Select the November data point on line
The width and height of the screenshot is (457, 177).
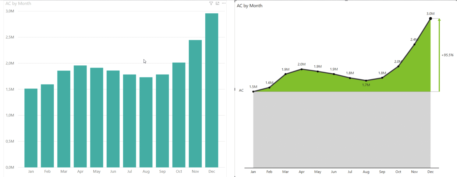pyautogui.click(x=414, y=44)
